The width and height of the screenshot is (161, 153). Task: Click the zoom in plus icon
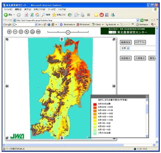pos(9,32)
